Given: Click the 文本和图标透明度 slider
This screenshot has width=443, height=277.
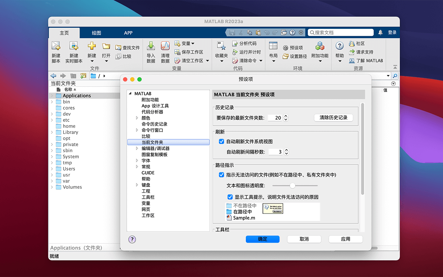Looking at the screenshot, I should click(295, 185).
